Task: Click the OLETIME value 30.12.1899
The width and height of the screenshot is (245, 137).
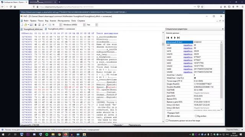Action: [x=198, y=90]
